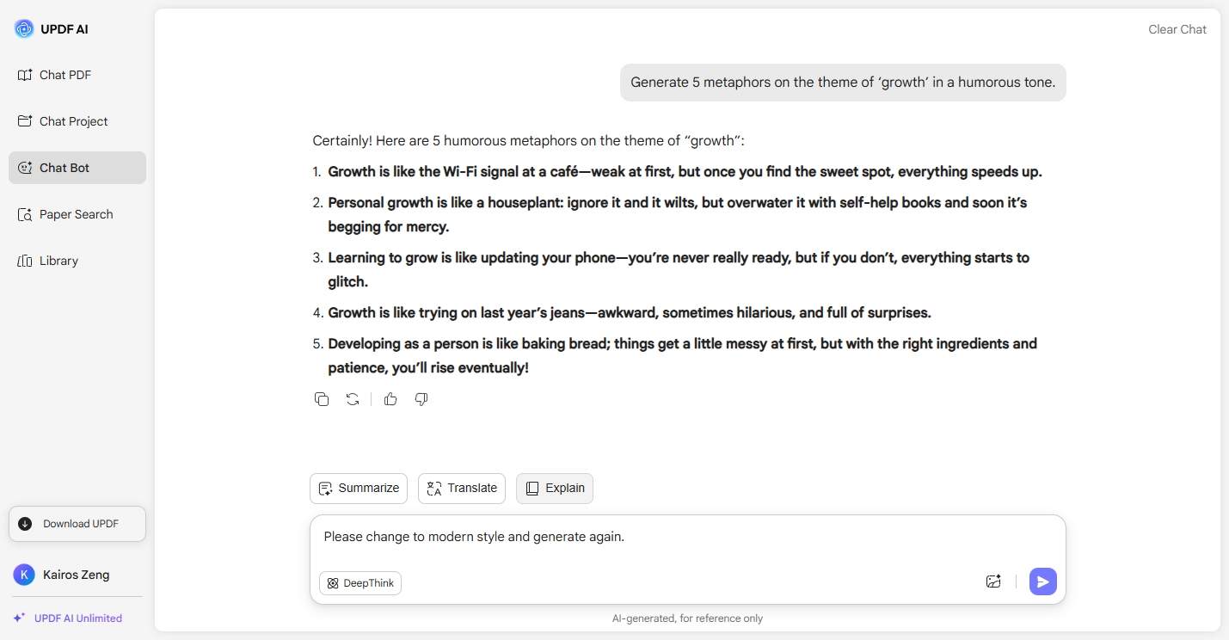1229x640 pixels.
Task: Click the Download UPDF button
Action: coord(77,524)
